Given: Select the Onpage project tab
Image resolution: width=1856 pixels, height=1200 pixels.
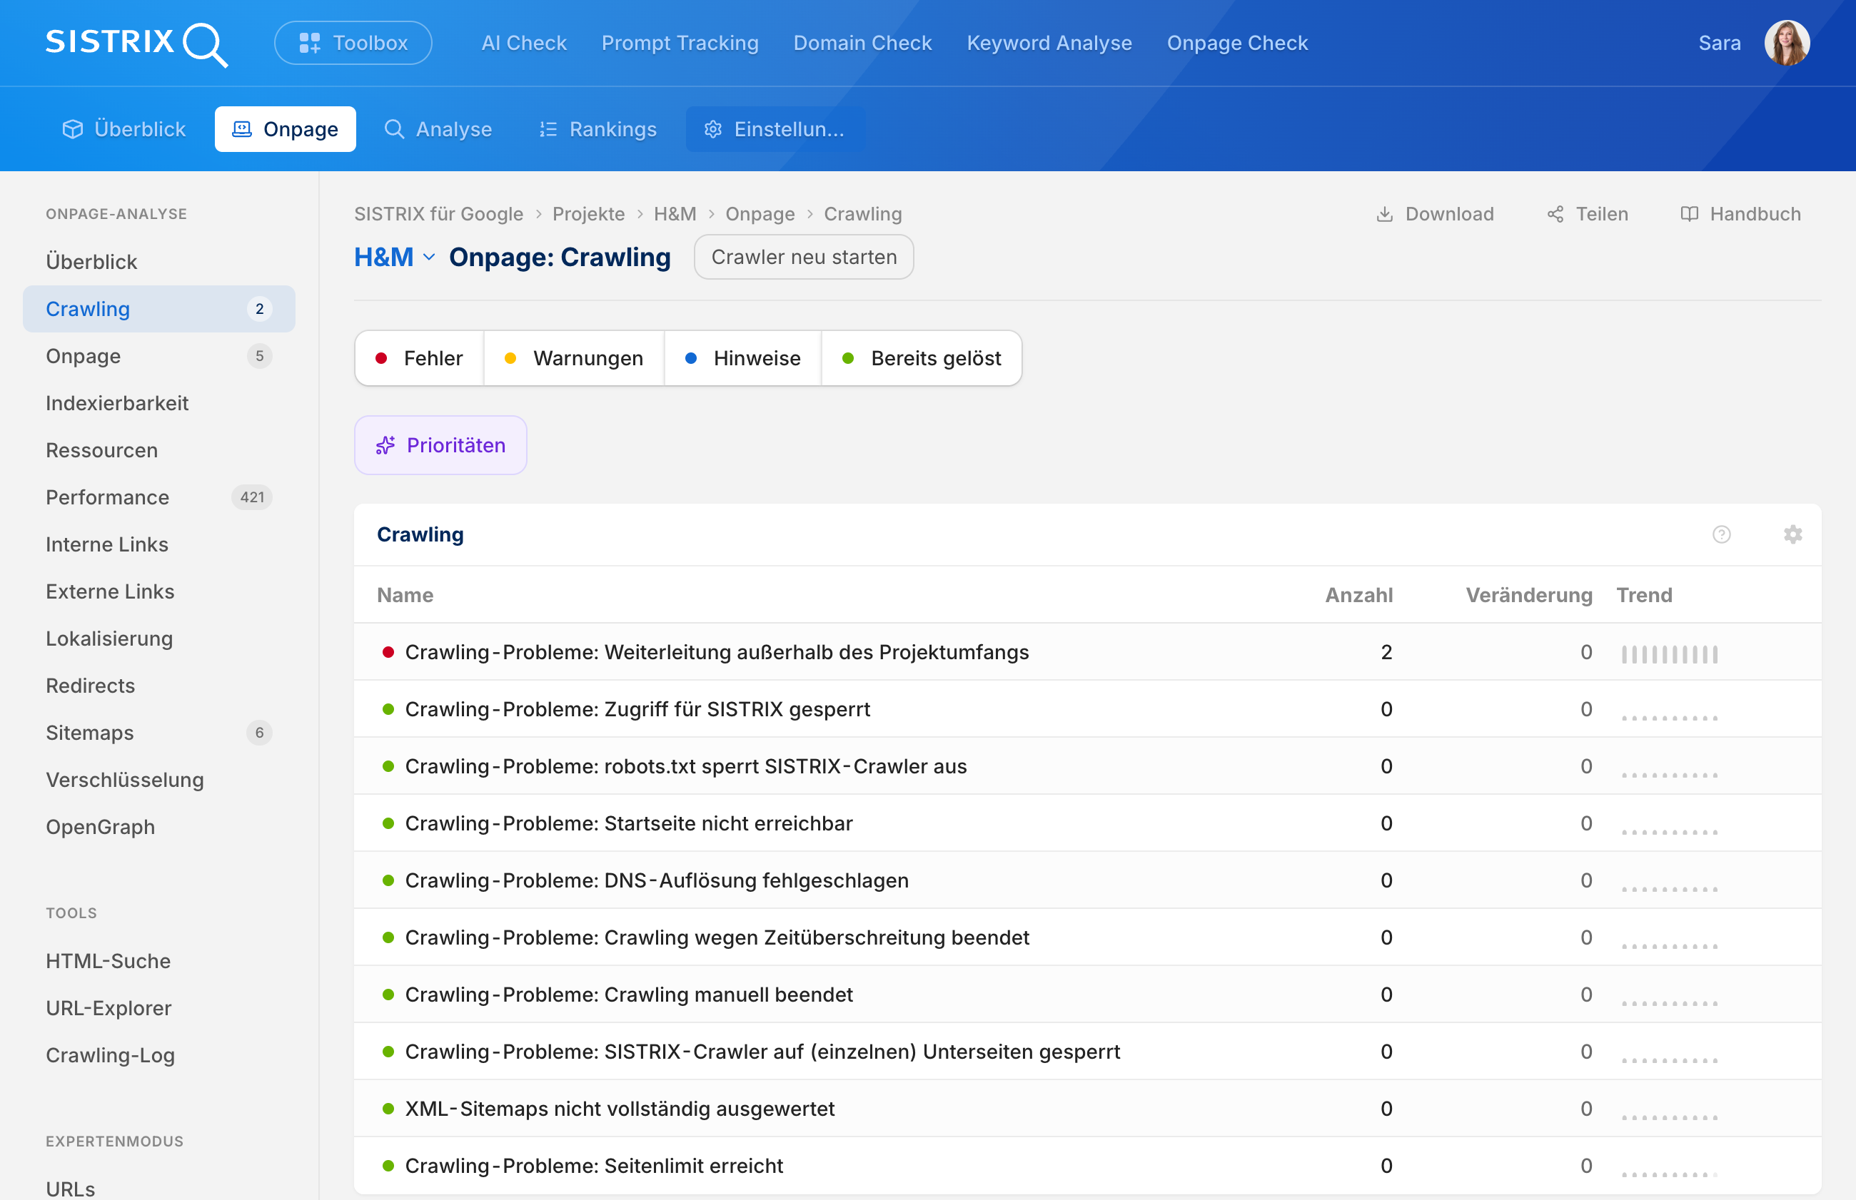Looking at the screenshot, I should click(x=286, y=129).
